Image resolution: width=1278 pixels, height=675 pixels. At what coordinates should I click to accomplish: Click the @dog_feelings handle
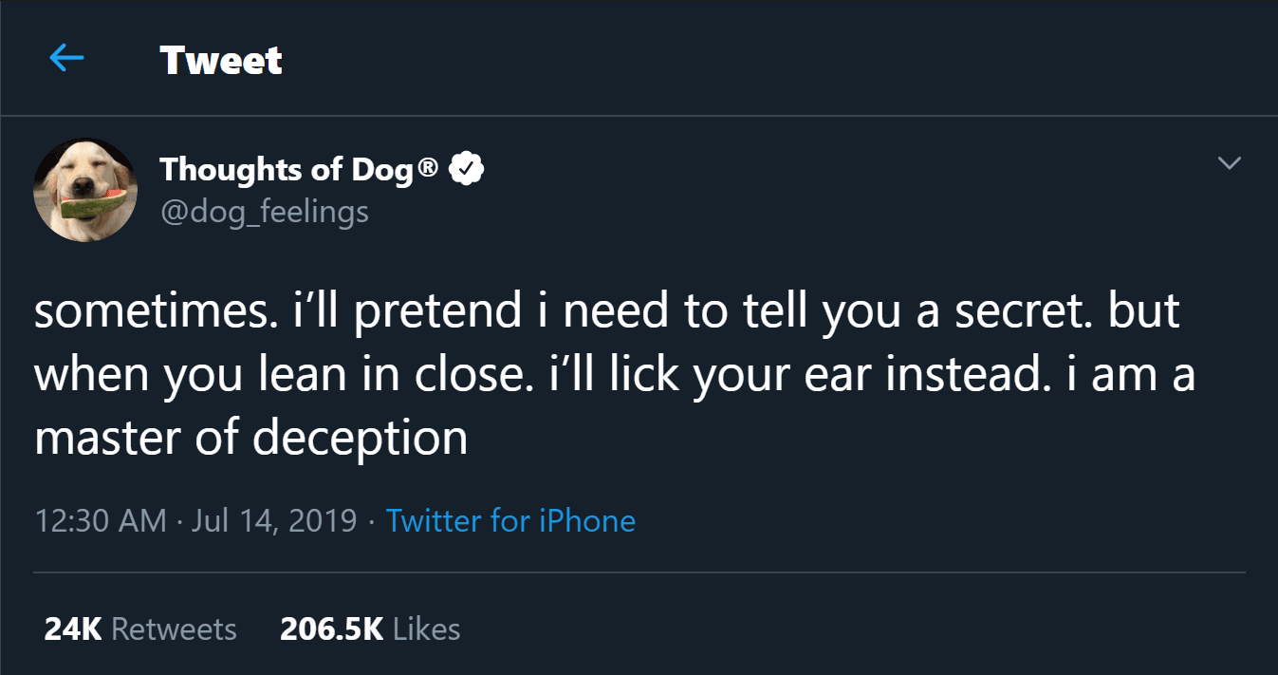(264, 210)
